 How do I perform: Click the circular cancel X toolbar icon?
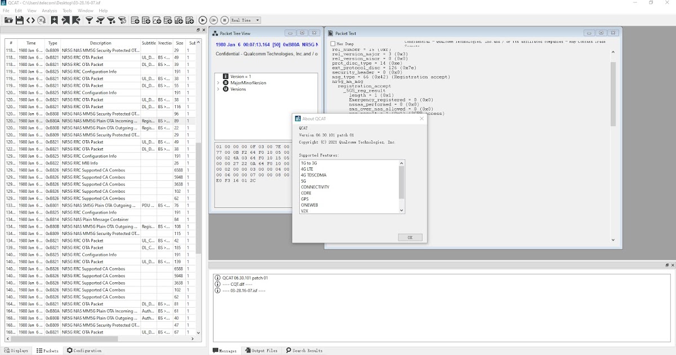tap(42, 20)
